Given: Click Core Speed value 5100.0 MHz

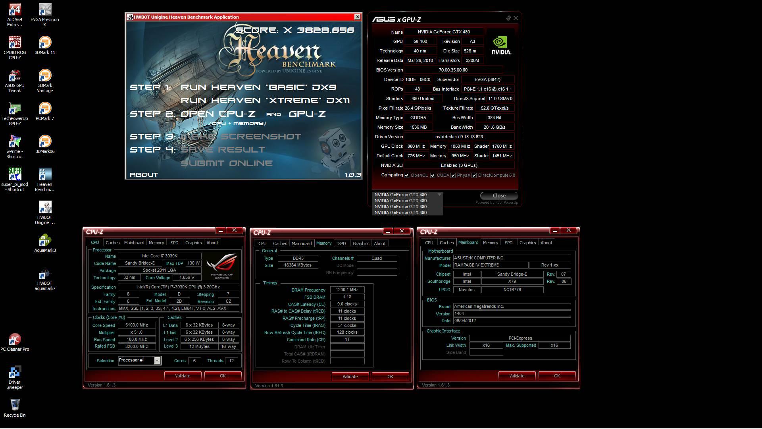Looking at the screenshot, I should pos(137,325).
